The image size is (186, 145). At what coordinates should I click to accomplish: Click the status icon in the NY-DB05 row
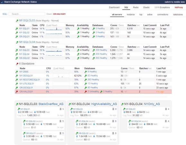click(17, 72)
